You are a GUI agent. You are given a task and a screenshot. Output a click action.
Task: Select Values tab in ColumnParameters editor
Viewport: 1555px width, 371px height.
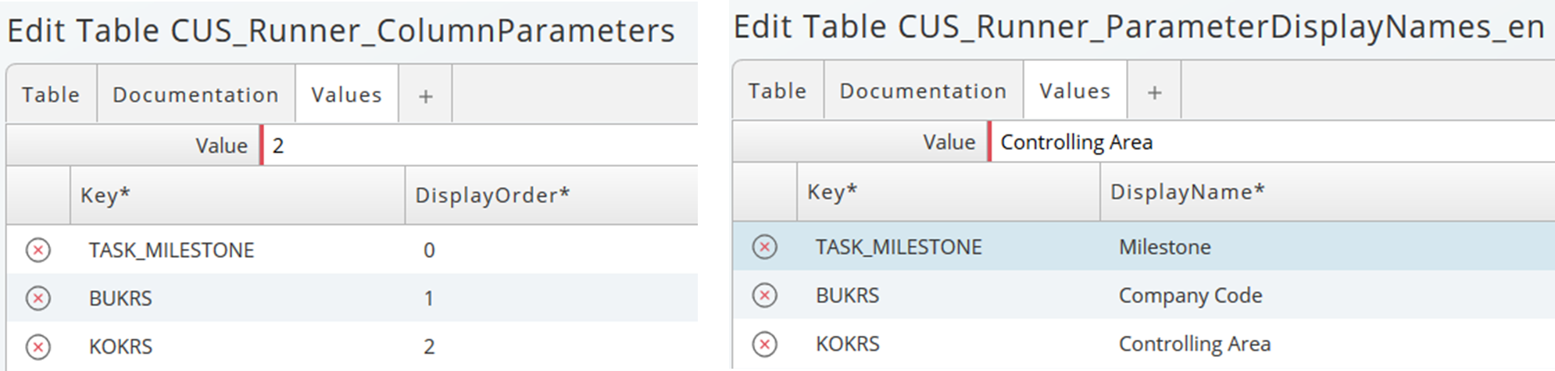click(347, 95)
